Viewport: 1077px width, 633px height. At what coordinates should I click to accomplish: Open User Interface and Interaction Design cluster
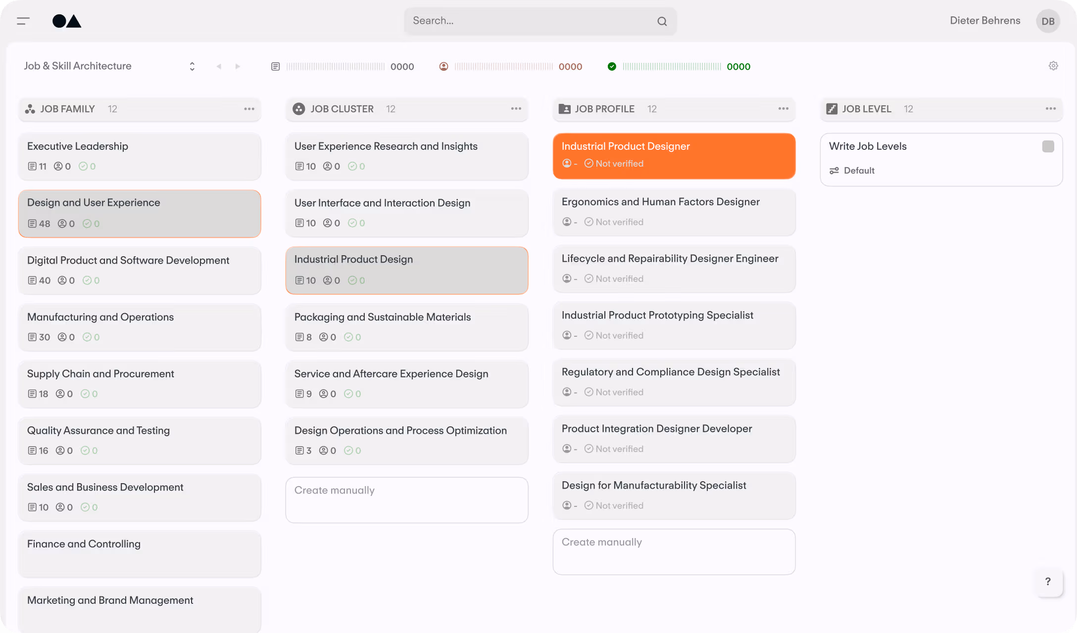[x=407, y=213]
